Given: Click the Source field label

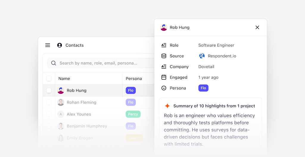Looking at the screenshot, I should 177,56.
